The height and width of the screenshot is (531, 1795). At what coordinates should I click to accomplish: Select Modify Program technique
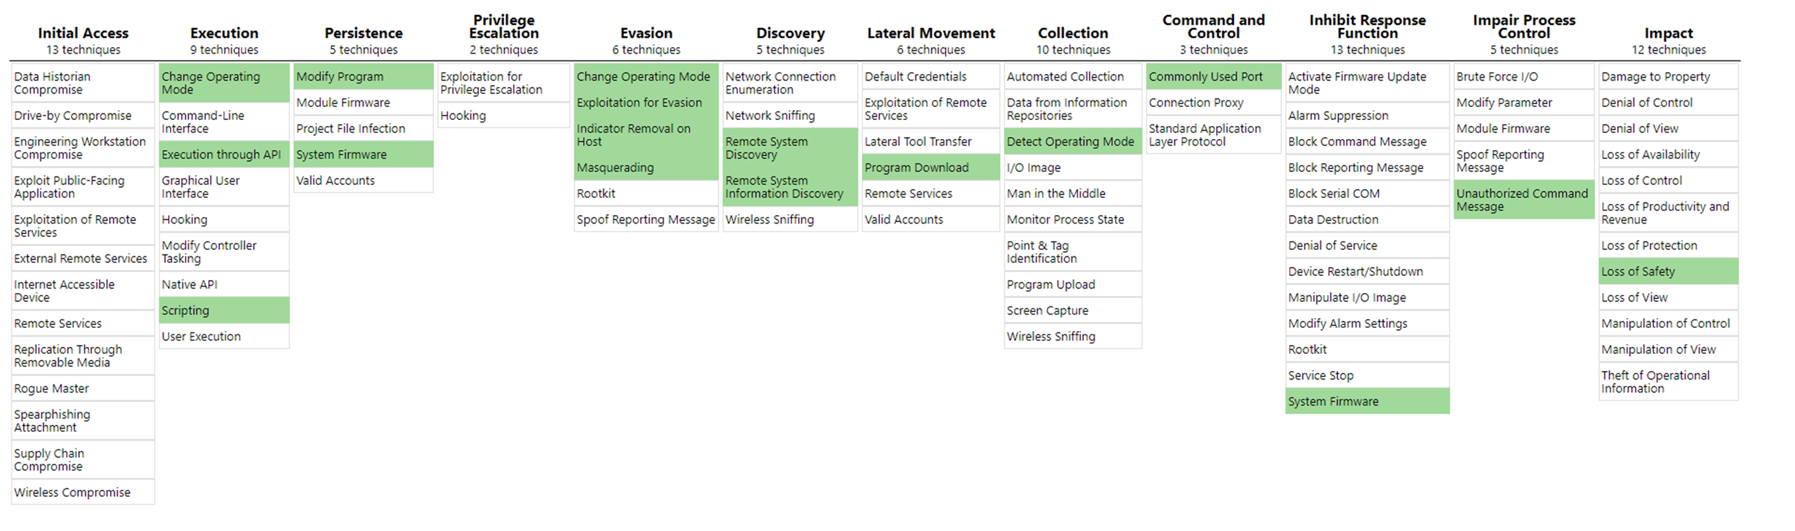363,77
